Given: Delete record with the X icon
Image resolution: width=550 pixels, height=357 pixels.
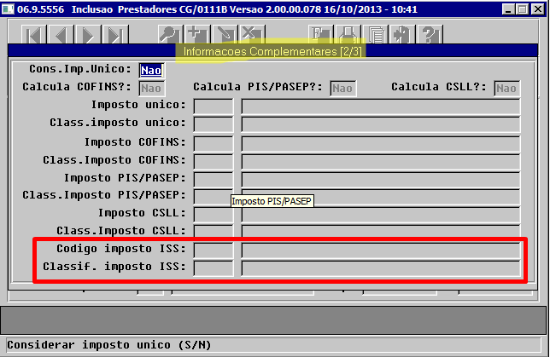Looking at the screenshot, I should [253, 35].
